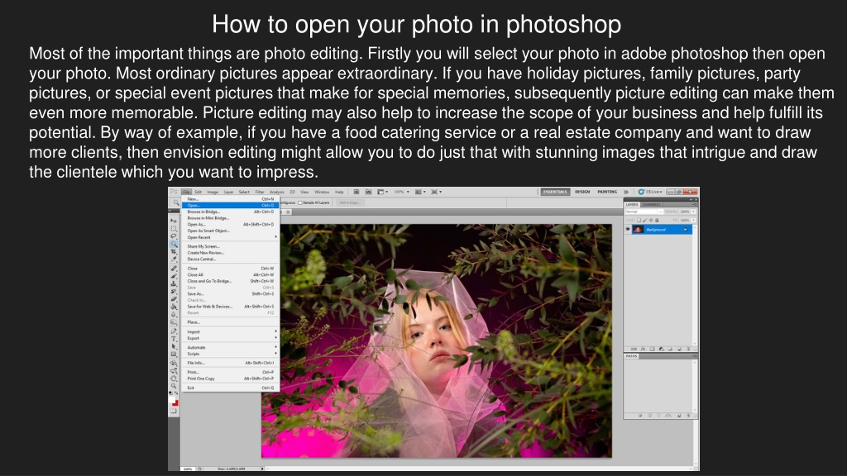
Task: Open the blend mode dropdown showing Normal
Action: click(644, 212)
